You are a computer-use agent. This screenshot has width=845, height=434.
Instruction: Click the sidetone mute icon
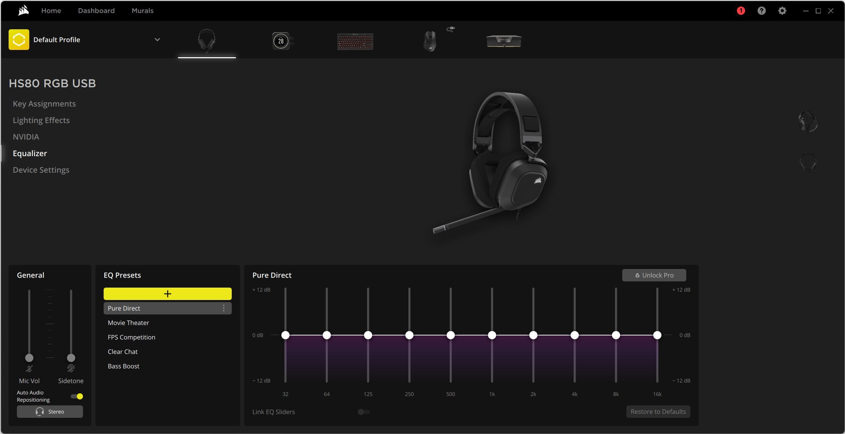71,369
